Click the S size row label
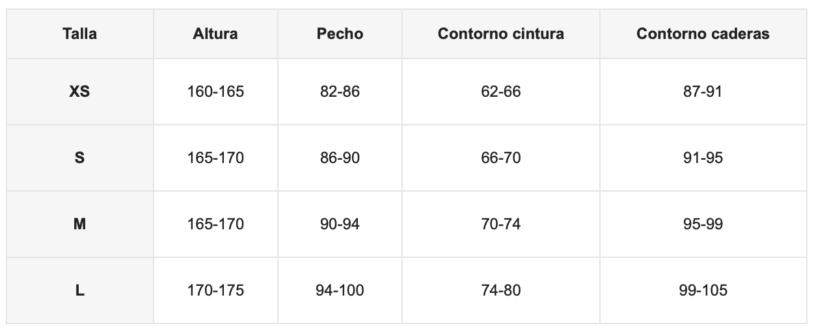This screenshot has height=330, width=814. [x=79, y=158]
